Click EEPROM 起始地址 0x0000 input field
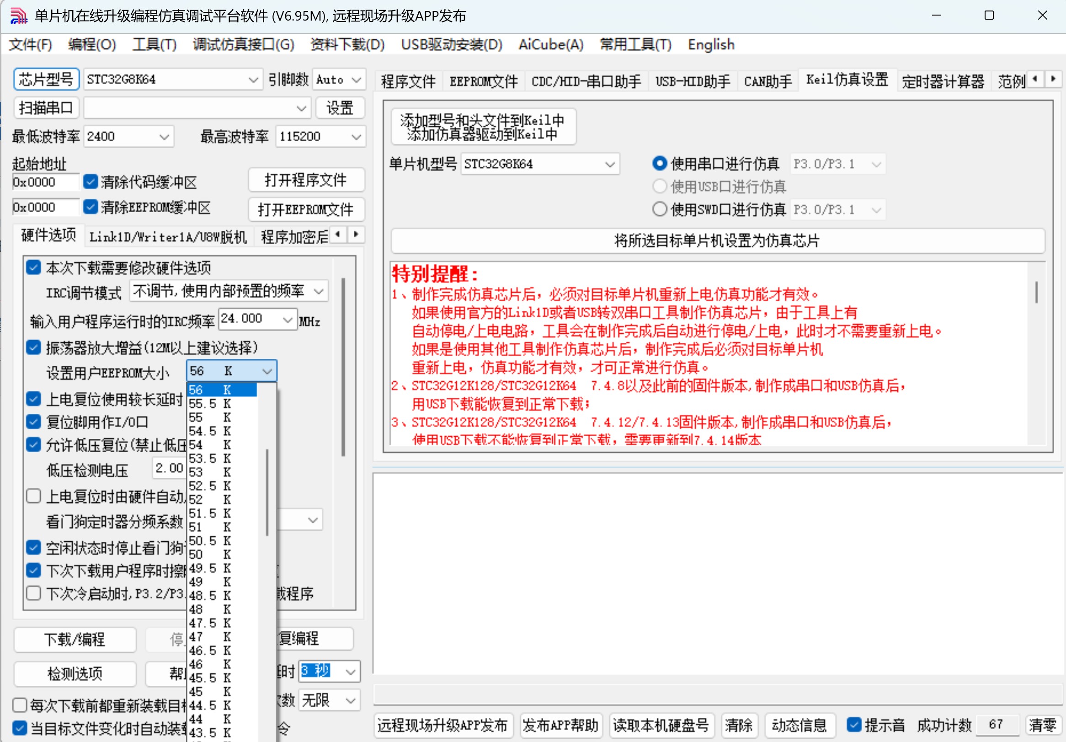The image size is (1066, 742). click(x=46, y=207)
